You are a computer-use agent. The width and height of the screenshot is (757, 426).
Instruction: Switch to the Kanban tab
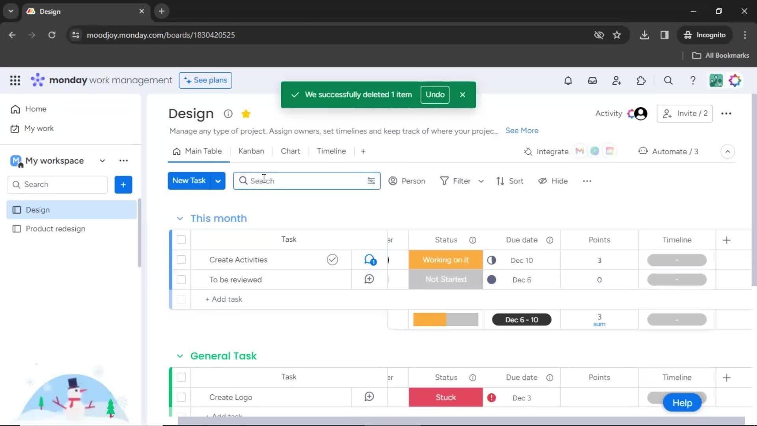point(251,151)
